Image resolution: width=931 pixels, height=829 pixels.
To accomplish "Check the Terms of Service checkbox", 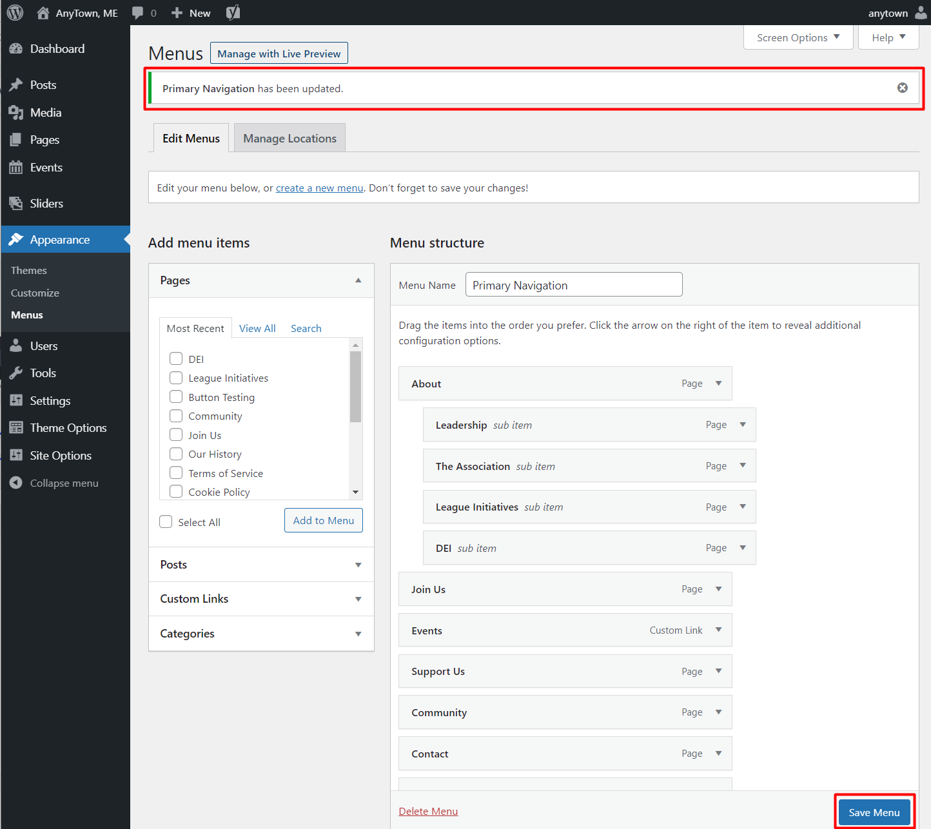I will tap(176, 473).
